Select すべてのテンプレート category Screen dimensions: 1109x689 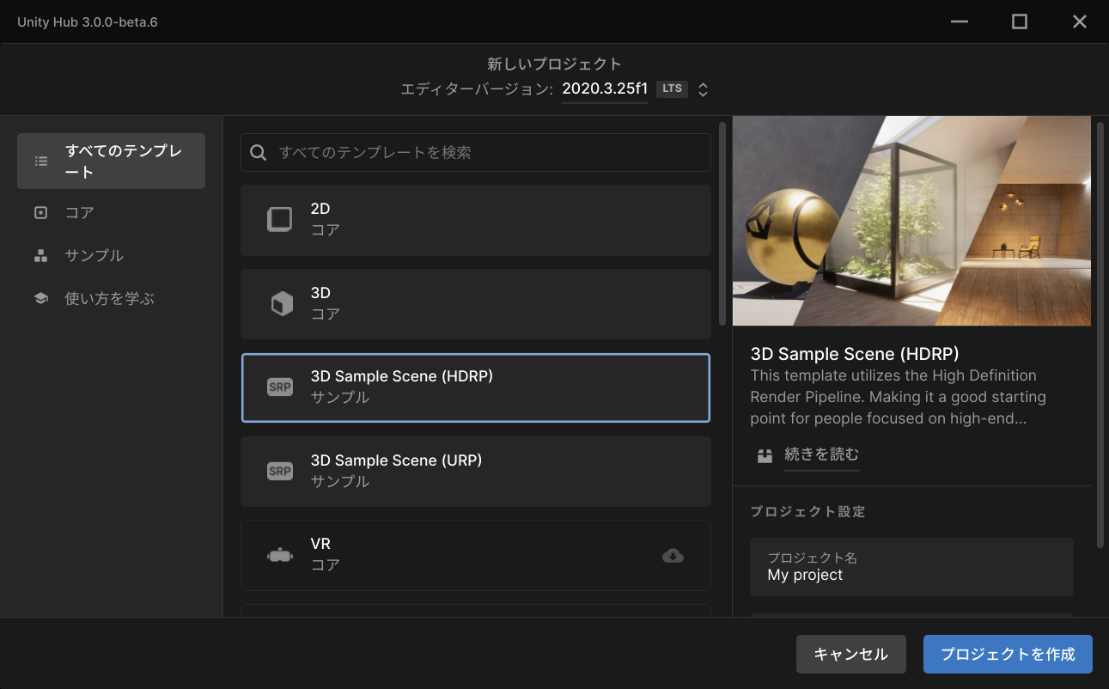(x=111, y=161)
